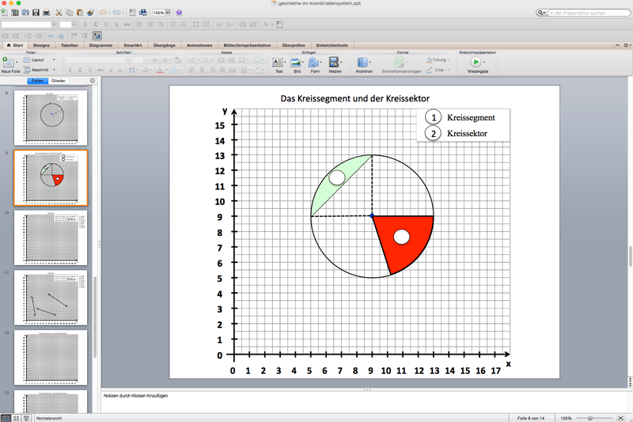Click the ribbon settings gear icon
Image resolution: width=633 pixels, height=422 pixels.
click(x=626, y=45)
